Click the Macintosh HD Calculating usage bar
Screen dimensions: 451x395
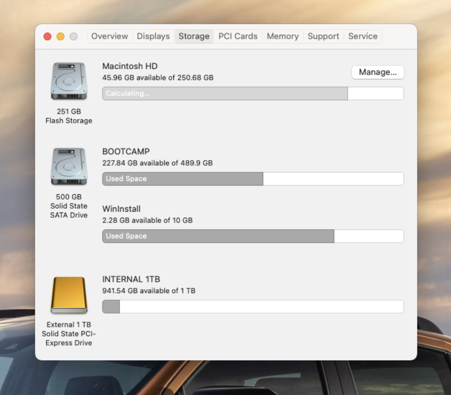(253, 94)
